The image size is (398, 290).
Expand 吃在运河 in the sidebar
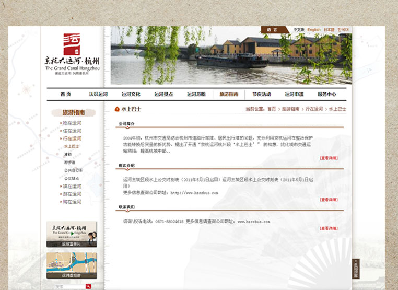pos(72,123)
